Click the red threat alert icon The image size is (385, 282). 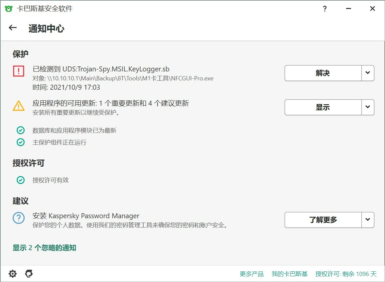pos(19,71)
